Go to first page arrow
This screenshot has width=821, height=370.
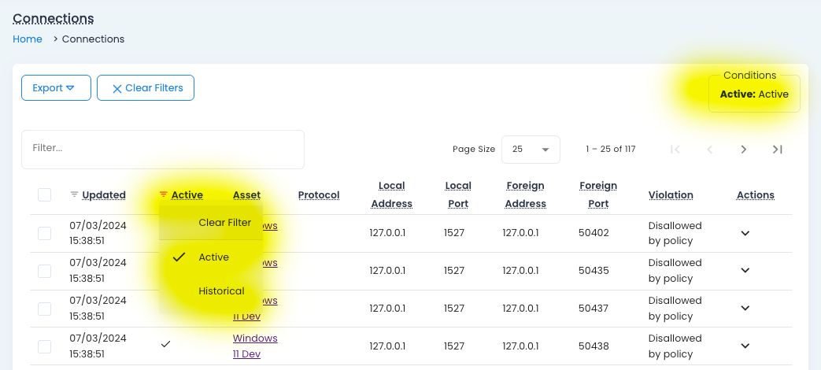(x=675, y=150)
